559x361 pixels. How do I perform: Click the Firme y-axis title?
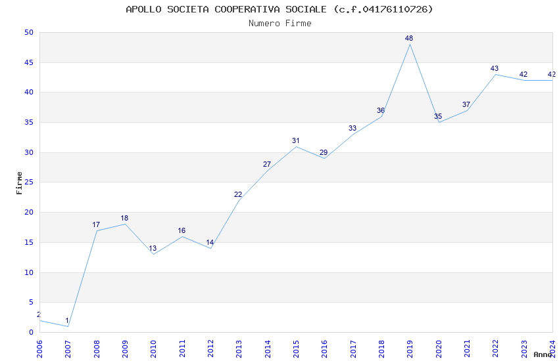pos(19,183)
